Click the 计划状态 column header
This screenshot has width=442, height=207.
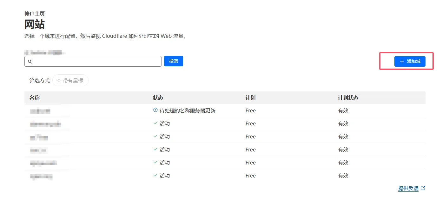point(348,98)
